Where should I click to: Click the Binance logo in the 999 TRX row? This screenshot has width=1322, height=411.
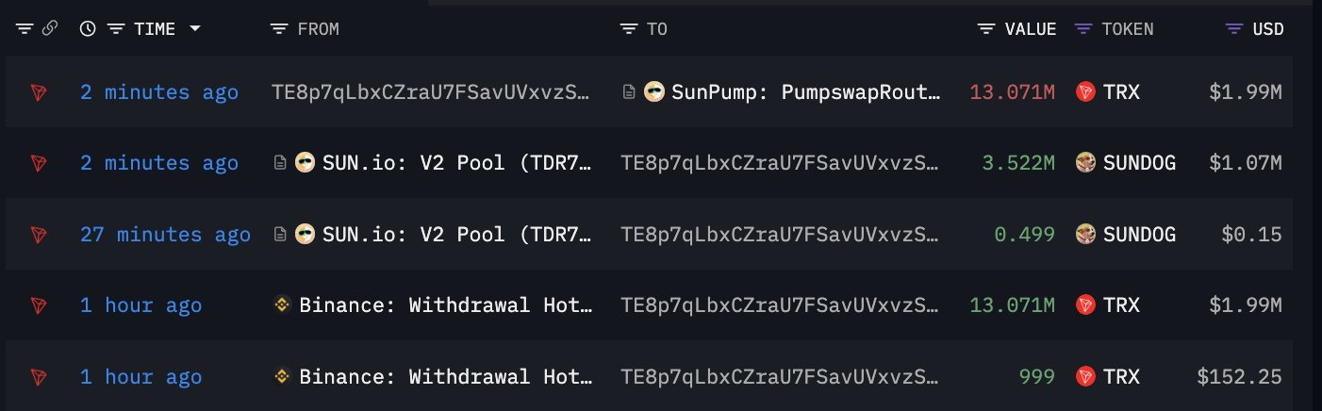[281, 377]
